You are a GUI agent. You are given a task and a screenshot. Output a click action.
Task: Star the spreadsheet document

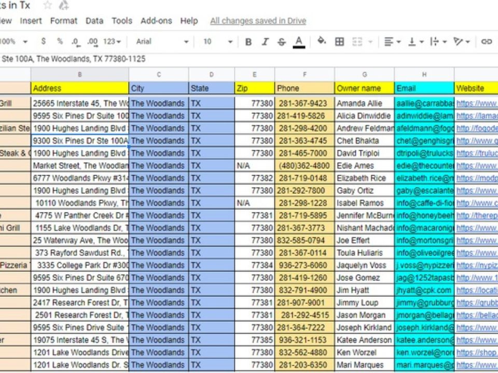[48, 5]
